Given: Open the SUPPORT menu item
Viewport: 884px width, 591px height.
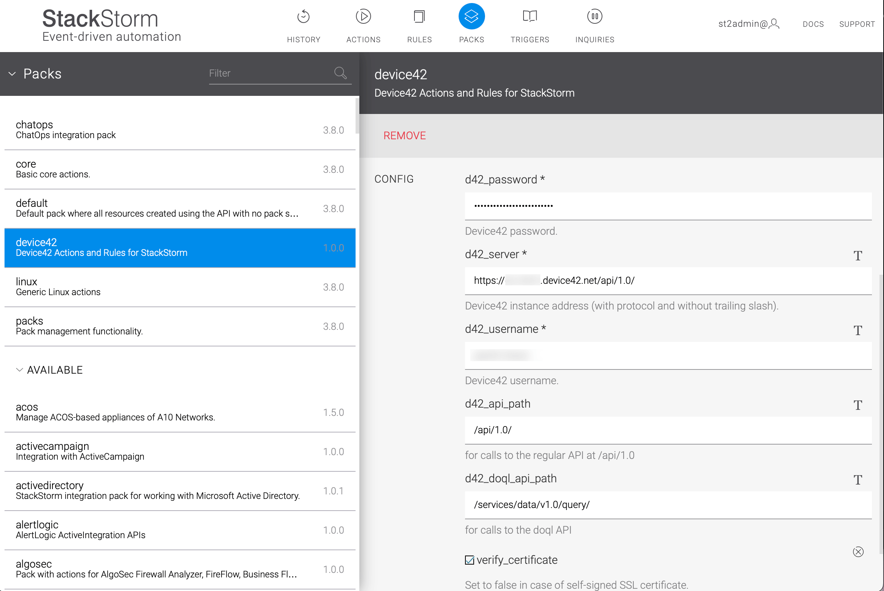Looking at the screenshot, I should 857,24.
